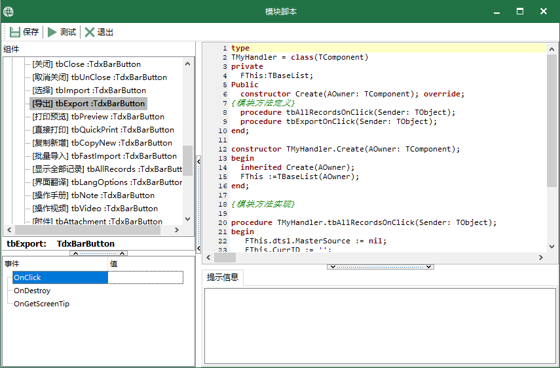Click the 退出 exit toolbar button
The width and height of the screenshot is (560, 368).
(x=99, y=32)
